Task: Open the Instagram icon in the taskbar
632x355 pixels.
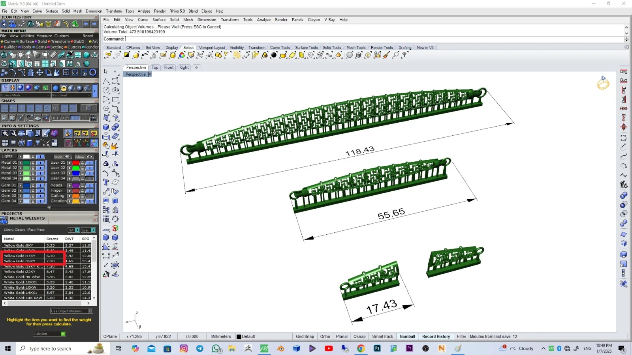Action: coord(184,348)
